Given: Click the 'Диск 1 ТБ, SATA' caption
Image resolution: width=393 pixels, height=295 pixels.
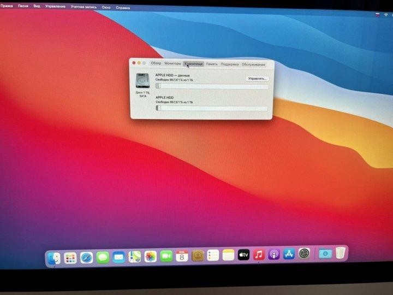Looking at the screenshot, I should tap(142, 95).
